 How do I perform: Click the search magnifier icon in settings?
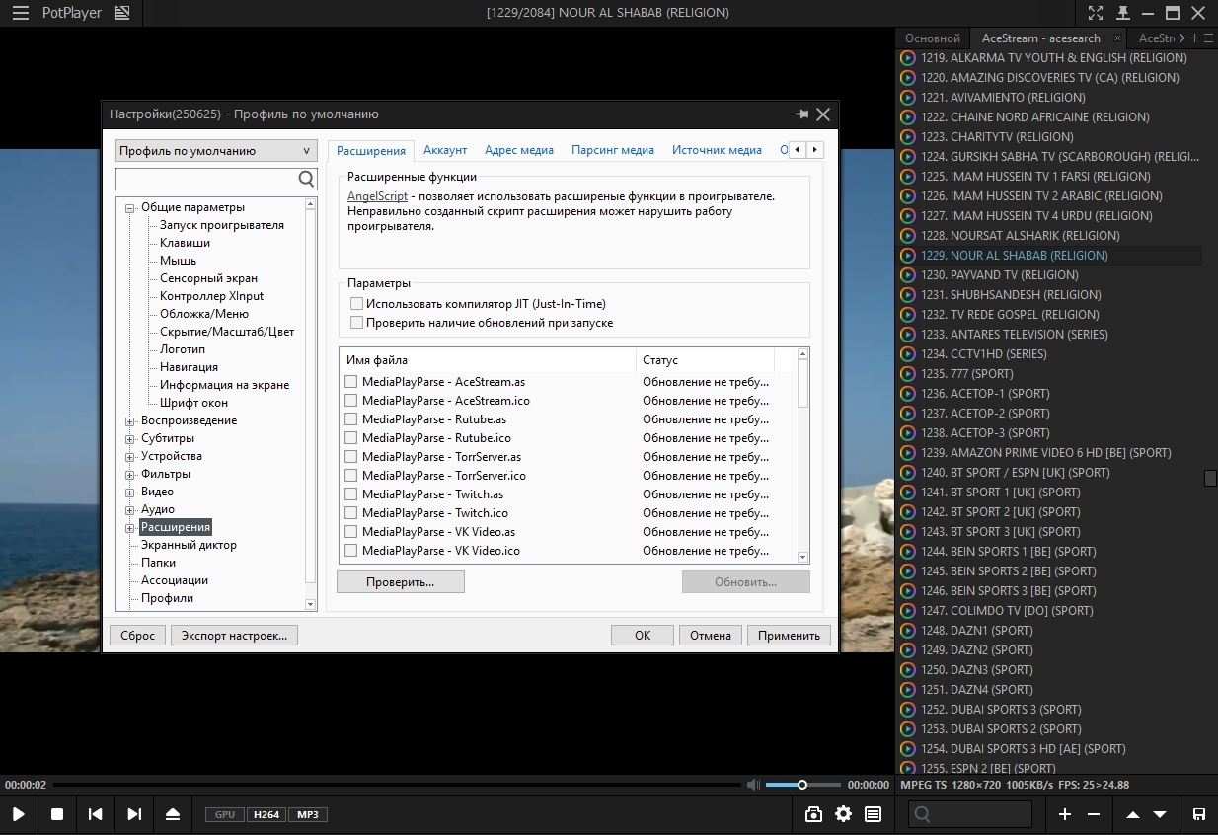(306, 179)
